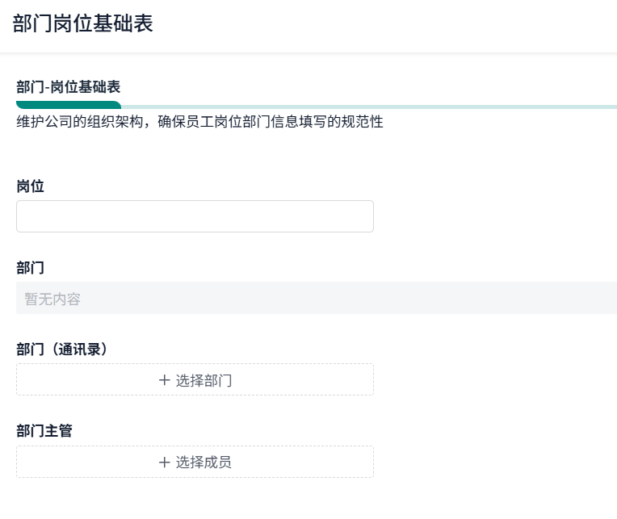Click the 部门岗位基础表 page title
The width and height of the screenshot is (617, 519).
pyautogui.click(x=83, y=23)
